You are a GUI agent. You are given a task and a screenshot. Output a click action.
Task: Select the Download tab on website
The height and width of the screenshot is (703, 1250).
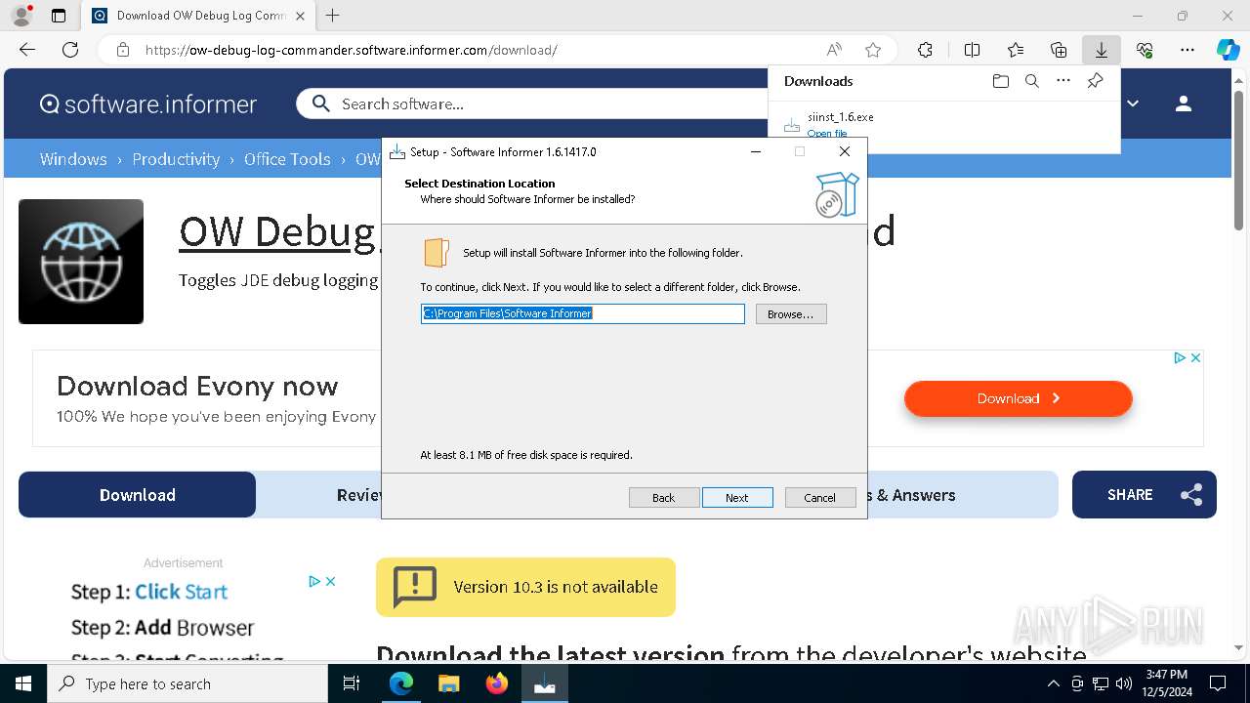pyautogui.click(x=137, y=495)
